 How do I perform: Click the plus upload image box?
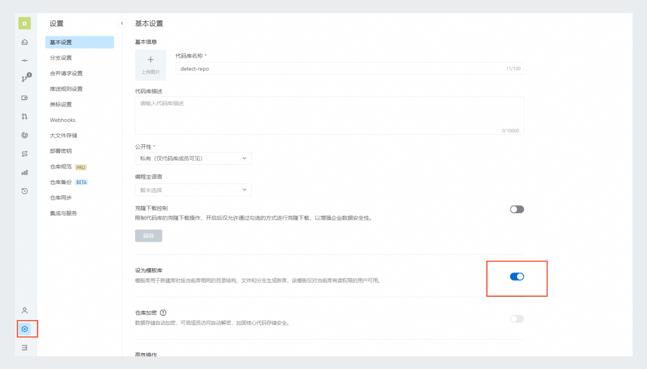[x=150, y=65]
